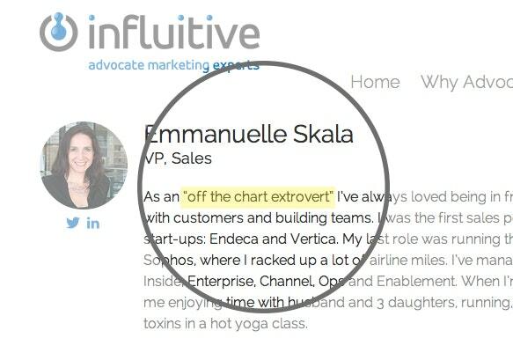This screenshot has width=513, height=353.
Task: Click the Emmanuelle Skala name heading
Action: click(249, 134)
